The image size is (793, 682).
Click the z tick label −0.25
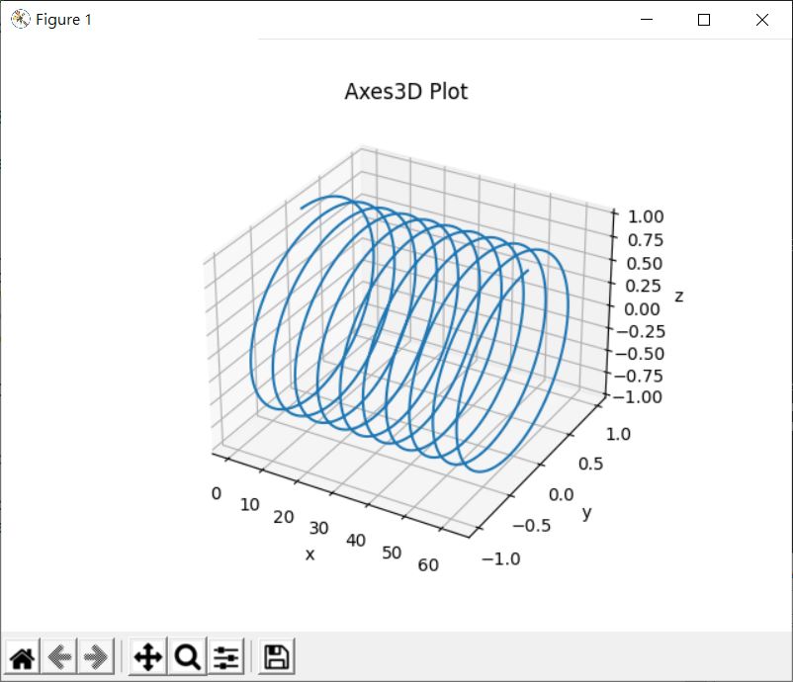641,332
